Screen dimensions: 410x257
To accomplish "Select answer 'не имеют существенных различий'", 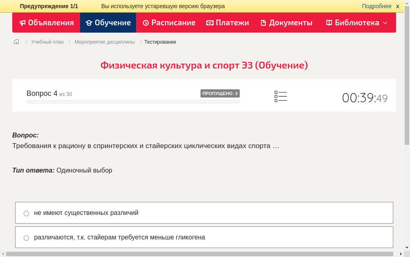I will click(x=27, y=213).
